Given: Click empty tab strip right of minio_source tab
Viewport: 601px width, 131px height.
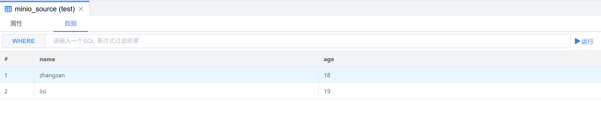Looking at the screenshot, I should click(327, 9).
